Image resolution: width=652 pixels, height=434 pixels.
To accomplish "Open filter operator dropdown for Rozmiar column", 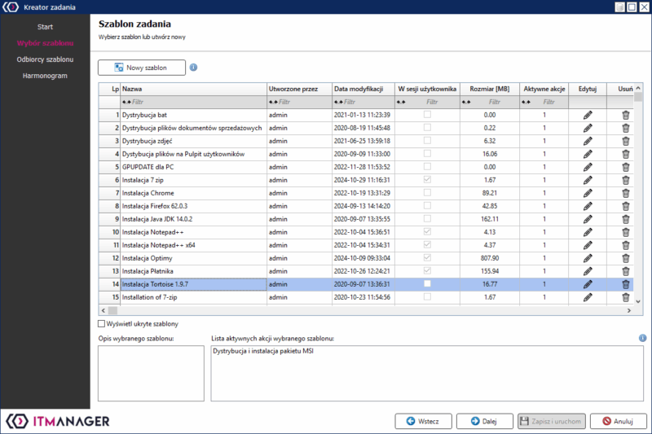I will coord(466,103).
